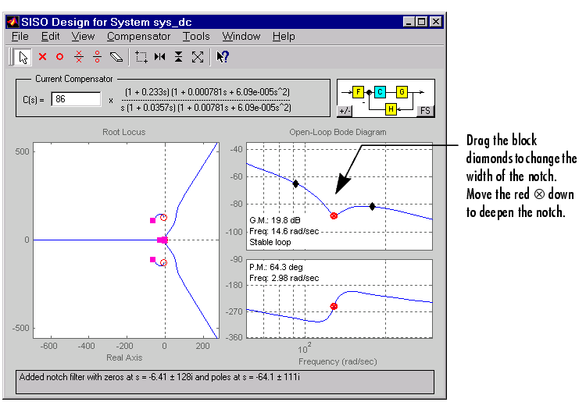Select the add real pole tool (red X)
This screenshot has height=402, width=586.
click(x=42, y=56)
